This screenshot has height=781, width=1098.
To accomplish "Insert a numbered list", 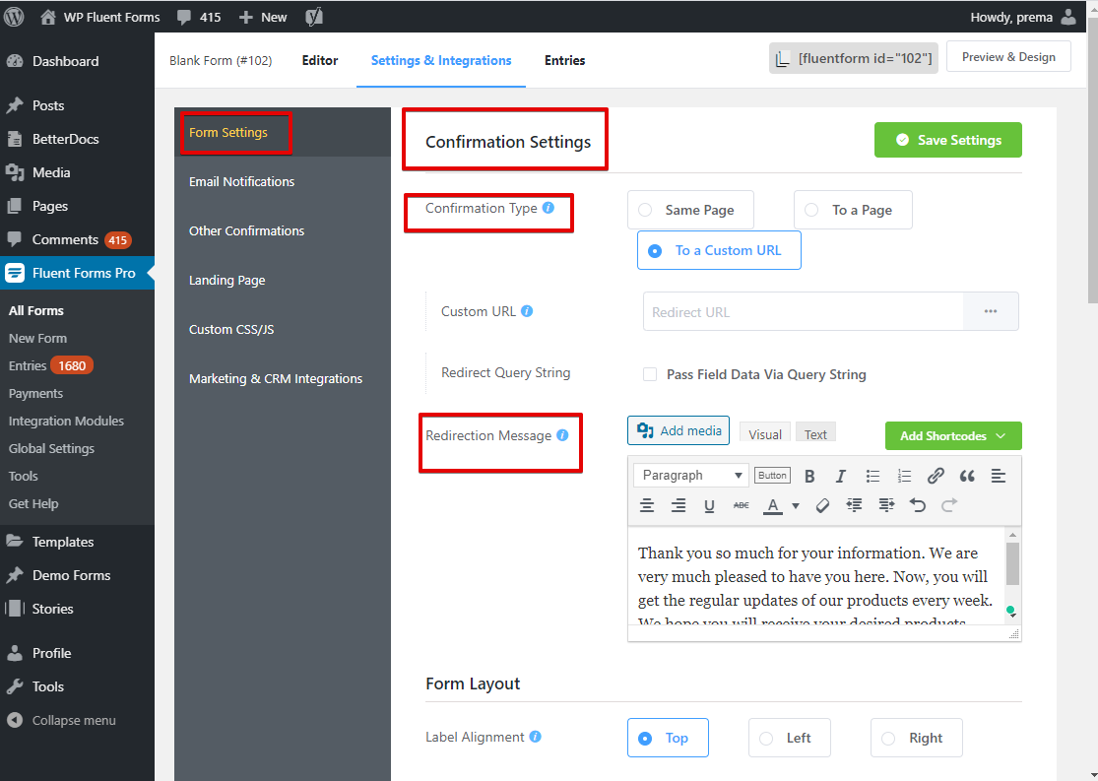I will coord(904,477).
